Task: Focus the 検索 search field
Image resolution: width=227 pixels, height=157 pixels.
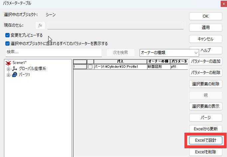Action: (54, 52)
